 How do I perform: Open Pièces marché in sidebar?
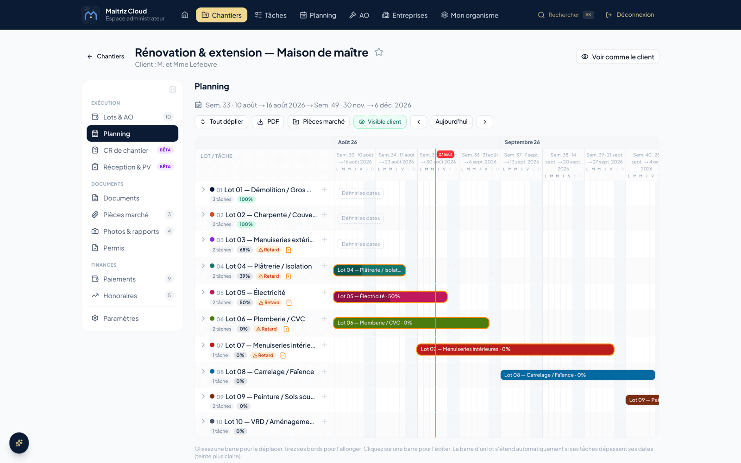tap(132, 215)
